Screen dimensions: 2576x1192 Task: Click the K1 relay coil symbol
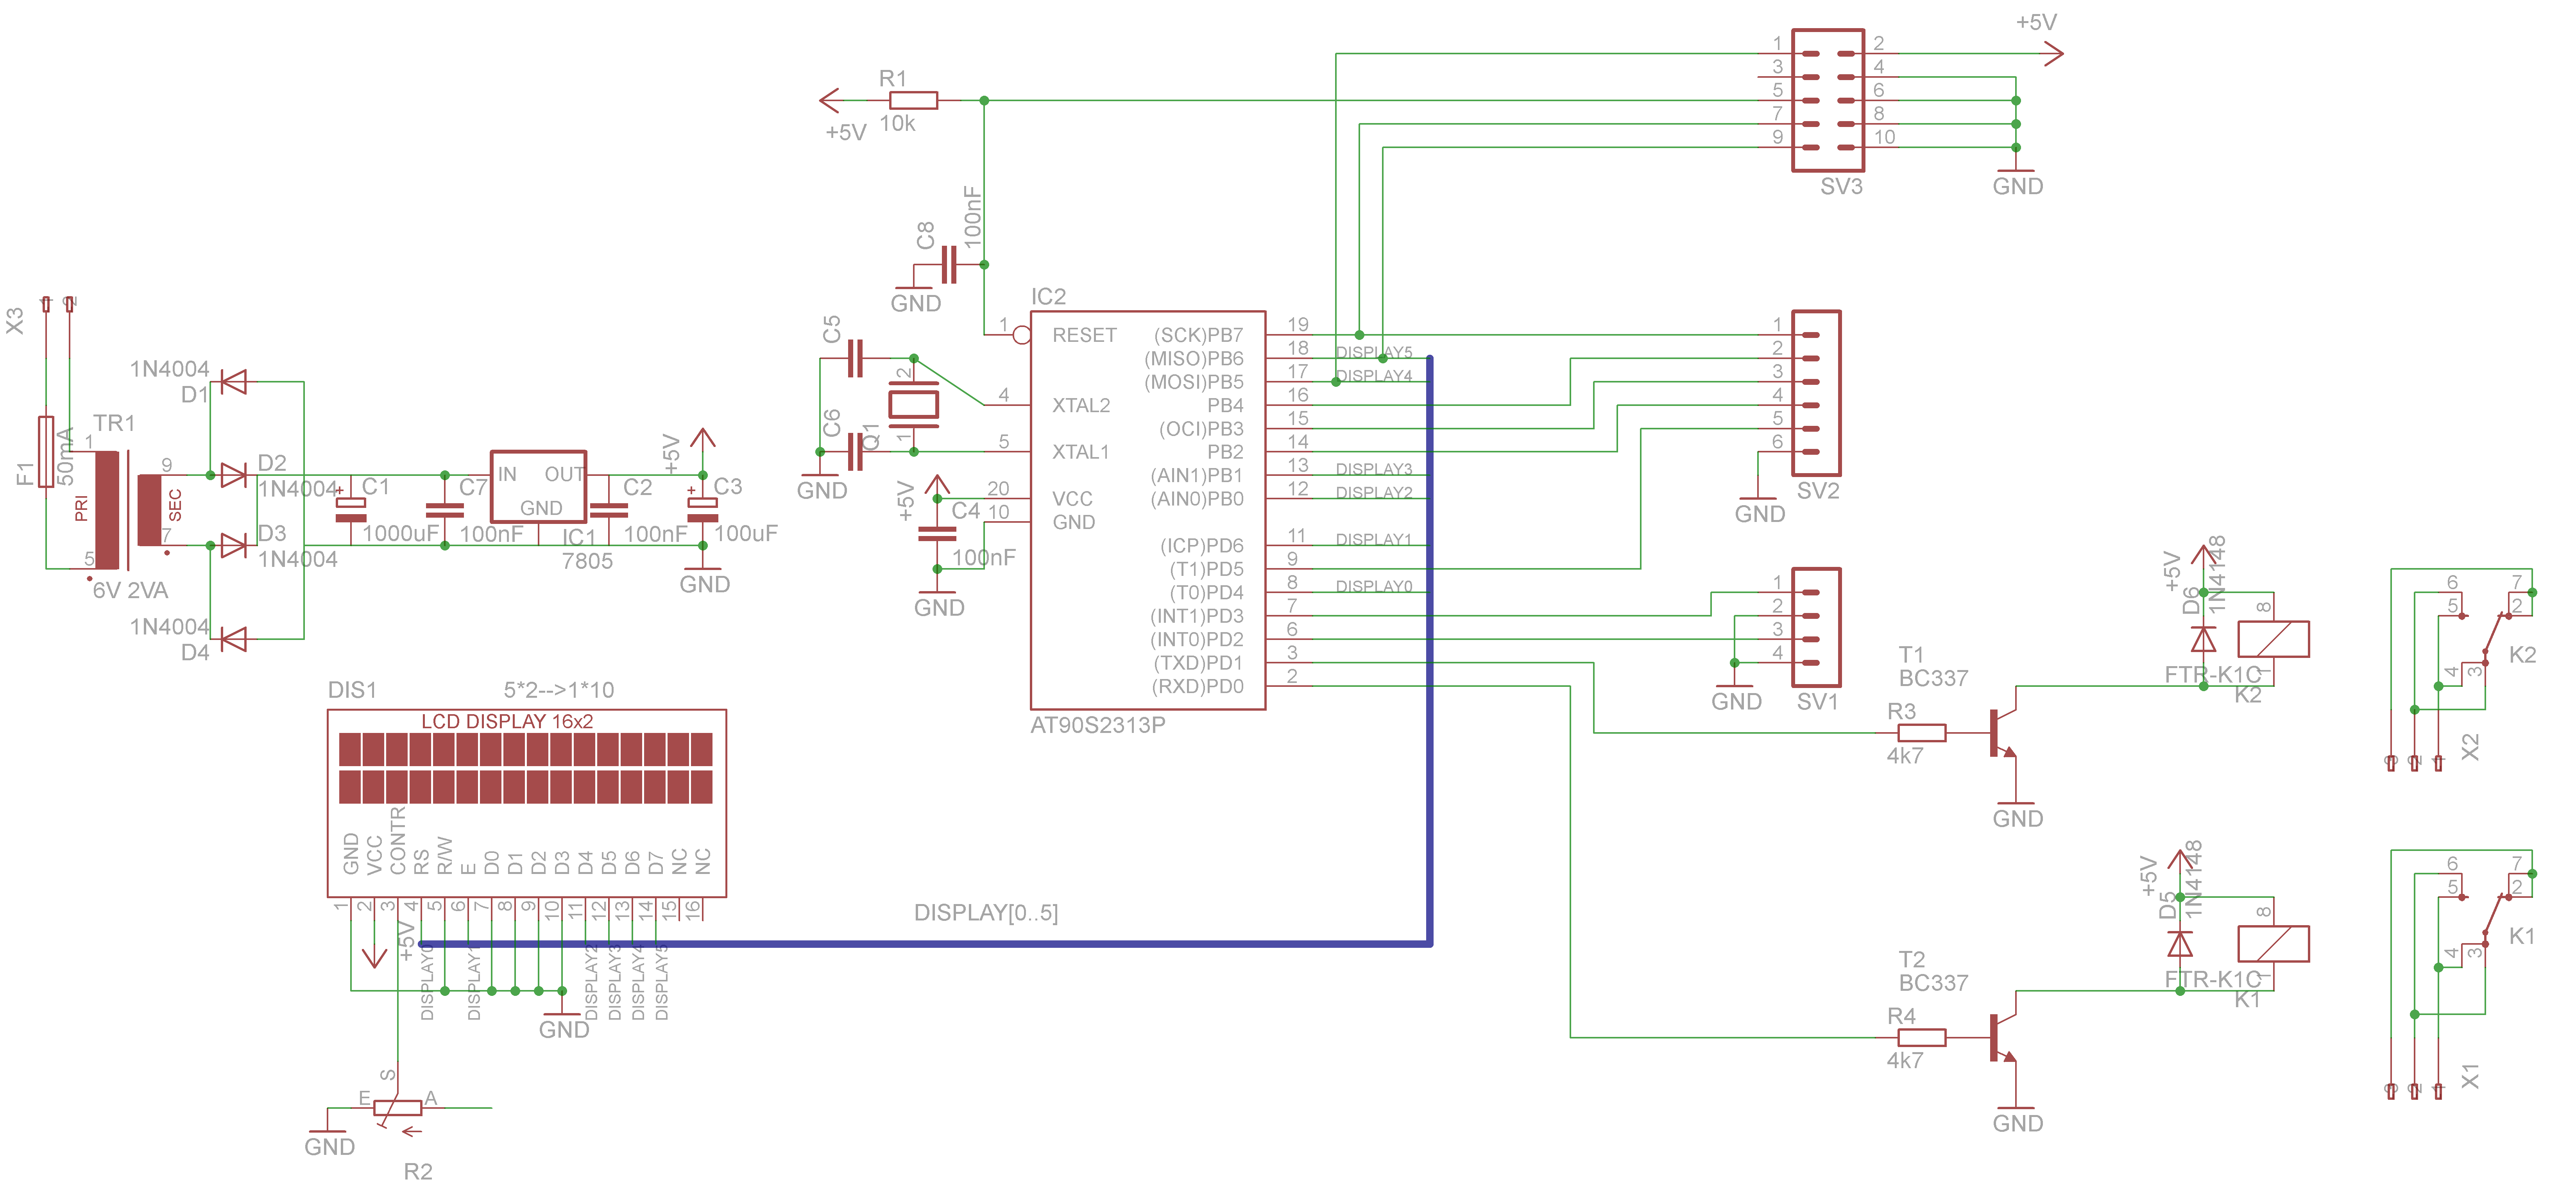point(2273,944)
